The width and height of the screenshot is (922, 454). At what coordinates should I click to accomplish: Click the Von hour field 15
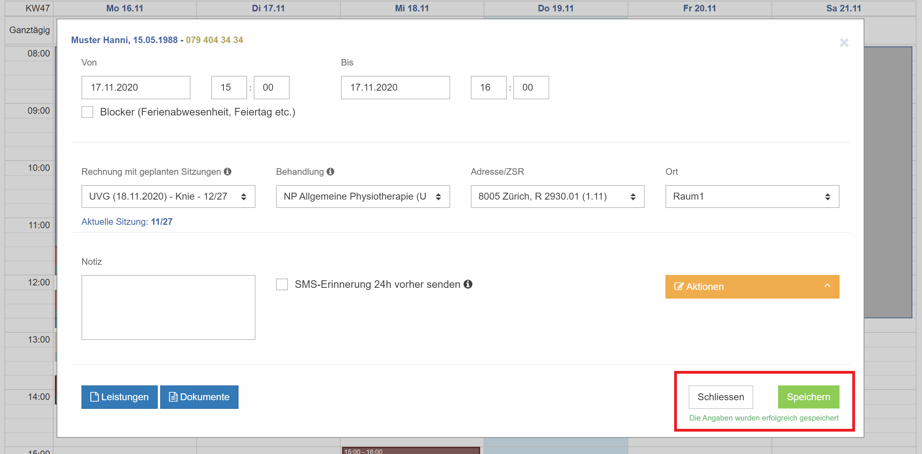click(x=229, y=88)
